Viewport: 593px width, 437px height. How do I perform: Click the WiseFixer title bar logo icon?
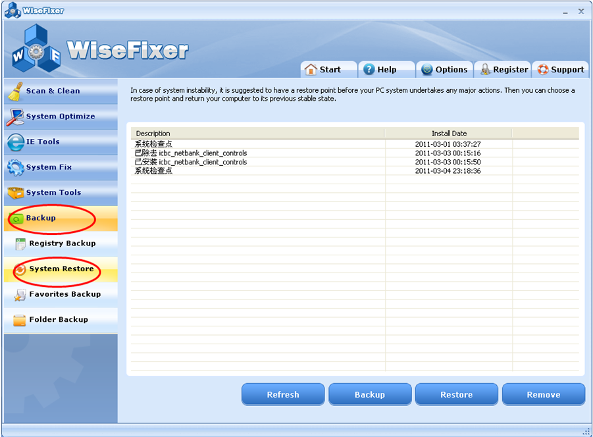tap(13, 11)
